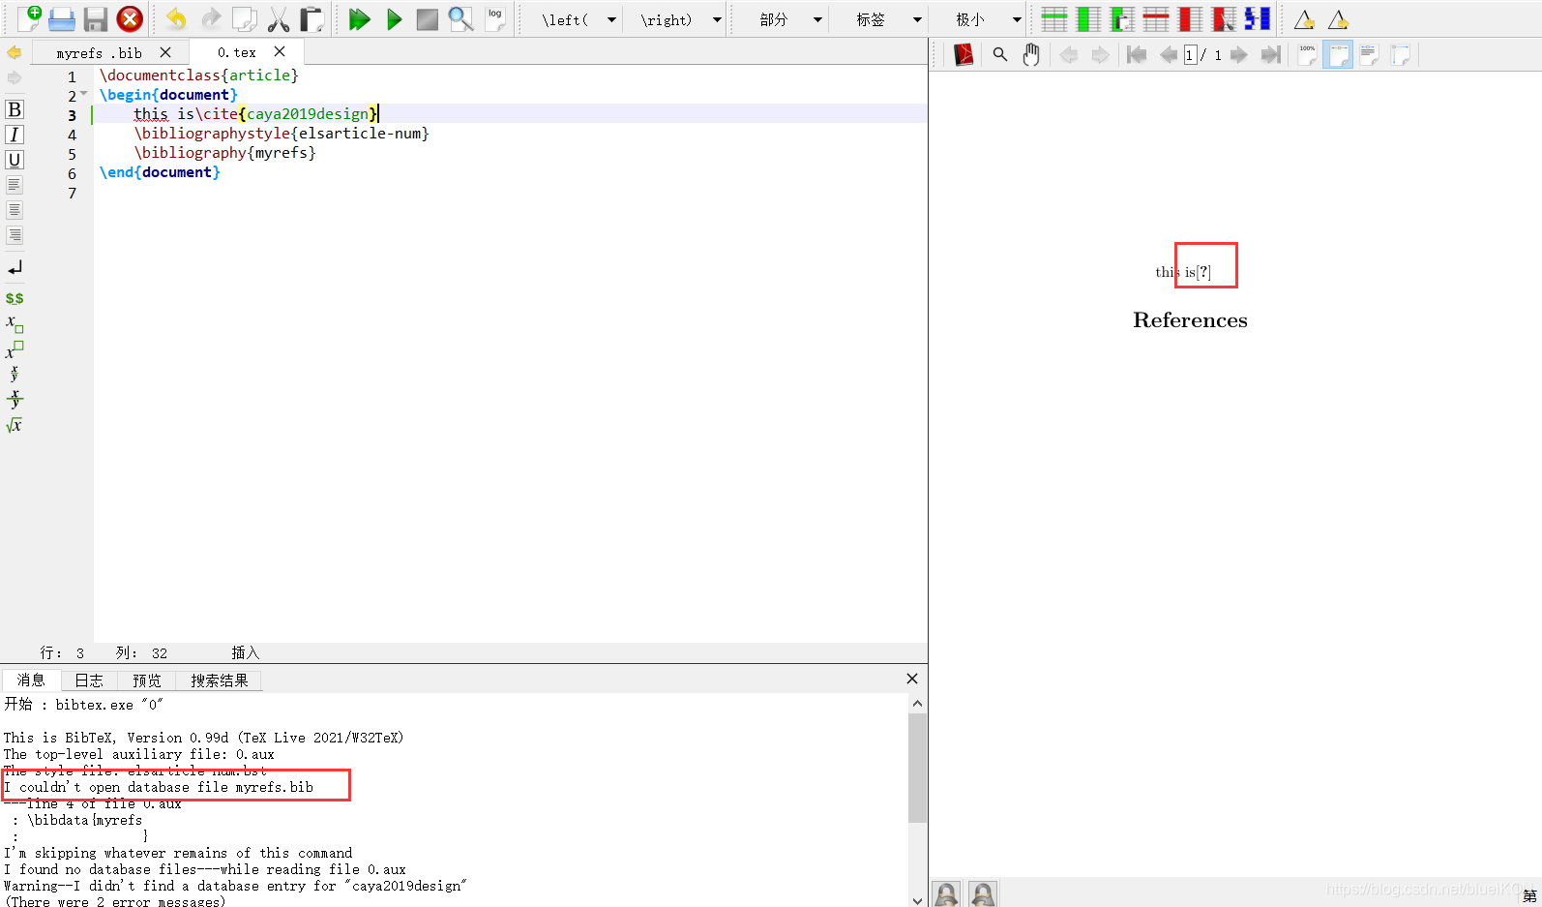Add table column with the green column icon
This screenshot has width=1542, height=907.
pos(1088,18)
